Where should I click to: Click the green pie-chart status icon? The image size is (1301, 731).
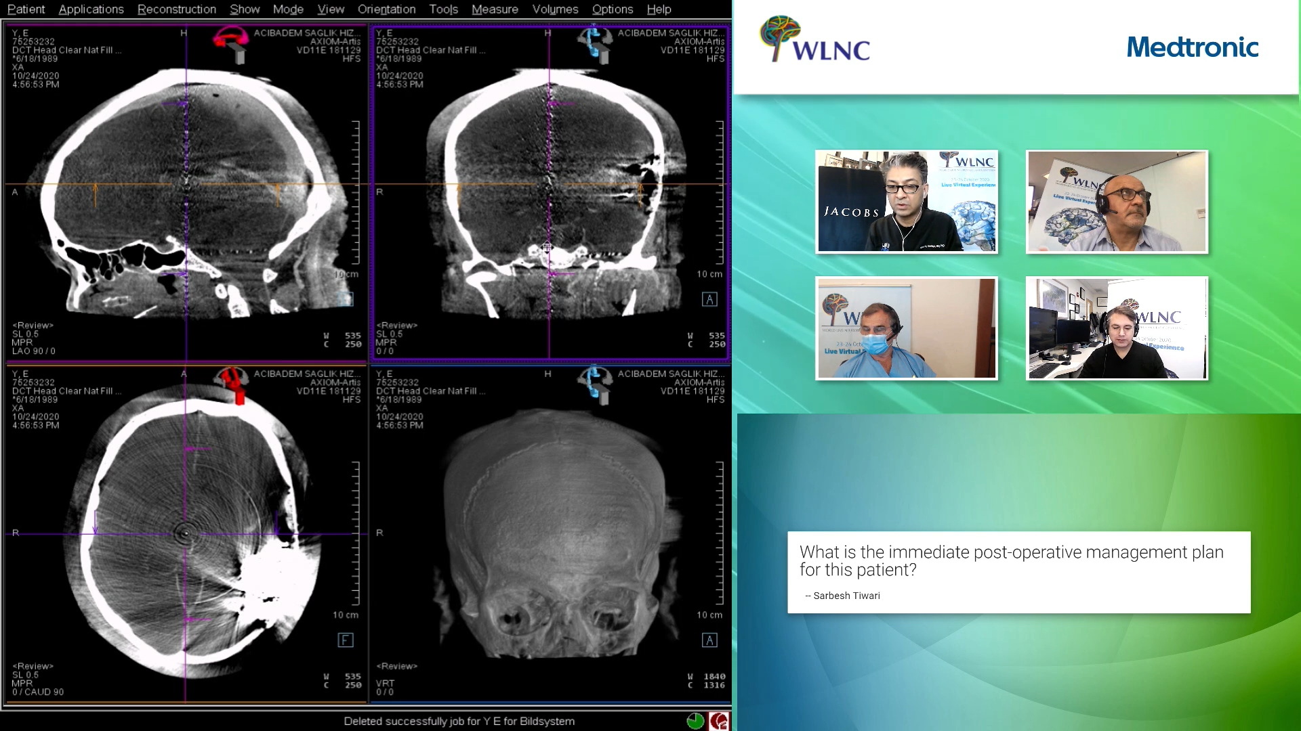click(x=695, y=721)
